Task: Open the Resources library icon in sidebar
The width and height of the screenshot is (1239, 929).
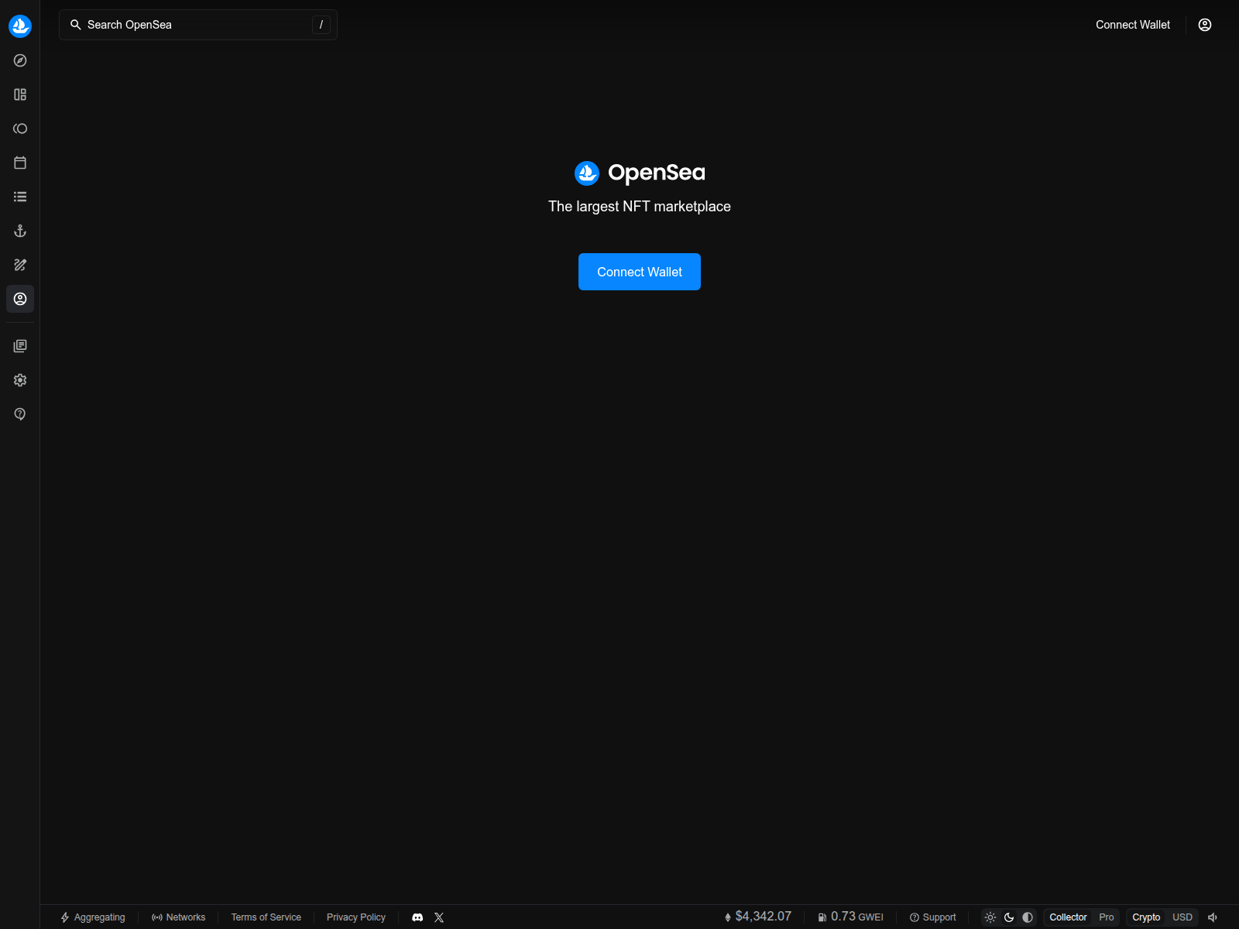Action: point(20,346)
